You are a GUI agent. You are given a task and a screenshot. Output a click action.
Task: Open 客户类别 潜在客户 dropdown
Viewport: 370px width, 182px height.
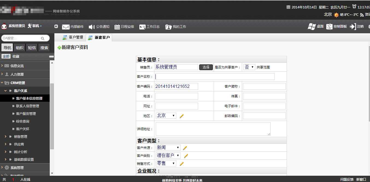tap(168, 156)
